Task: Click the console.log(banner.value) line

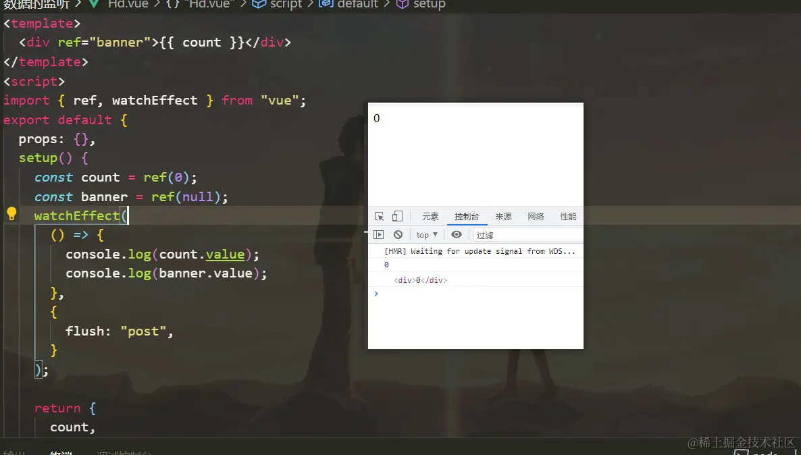Action: click(x=166, y=273)
